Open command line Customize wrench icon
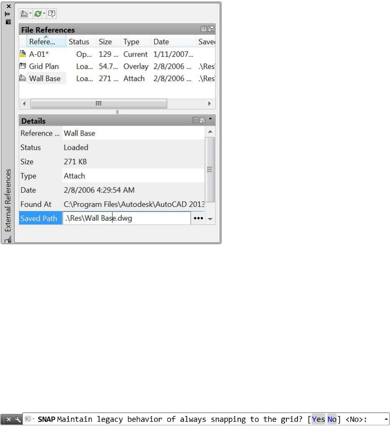The height and width of the screenshot is (426, 390). click(17, 419)
